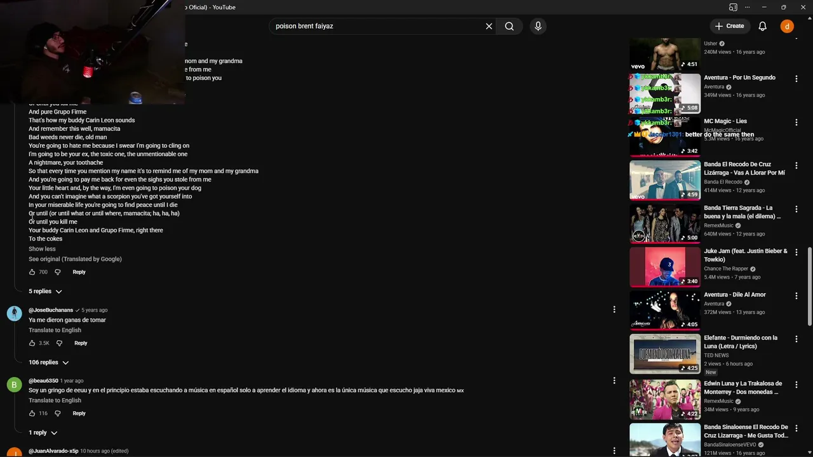Image resolution: width=813 pixels, height=457 pixels.
Task: Open options menu for Aventura - Por Un Segundo
Action: click(796, 79)
